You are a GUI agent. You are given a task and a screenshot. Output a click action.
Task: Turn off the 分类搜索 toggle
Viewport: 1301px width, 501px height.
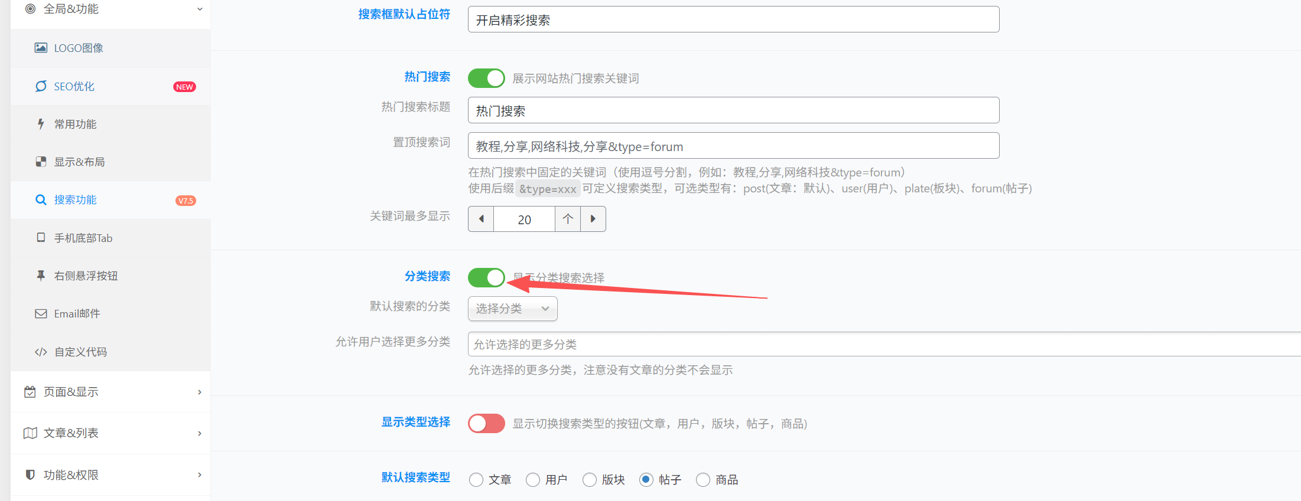pyautogui.click(x=486, y=277)
